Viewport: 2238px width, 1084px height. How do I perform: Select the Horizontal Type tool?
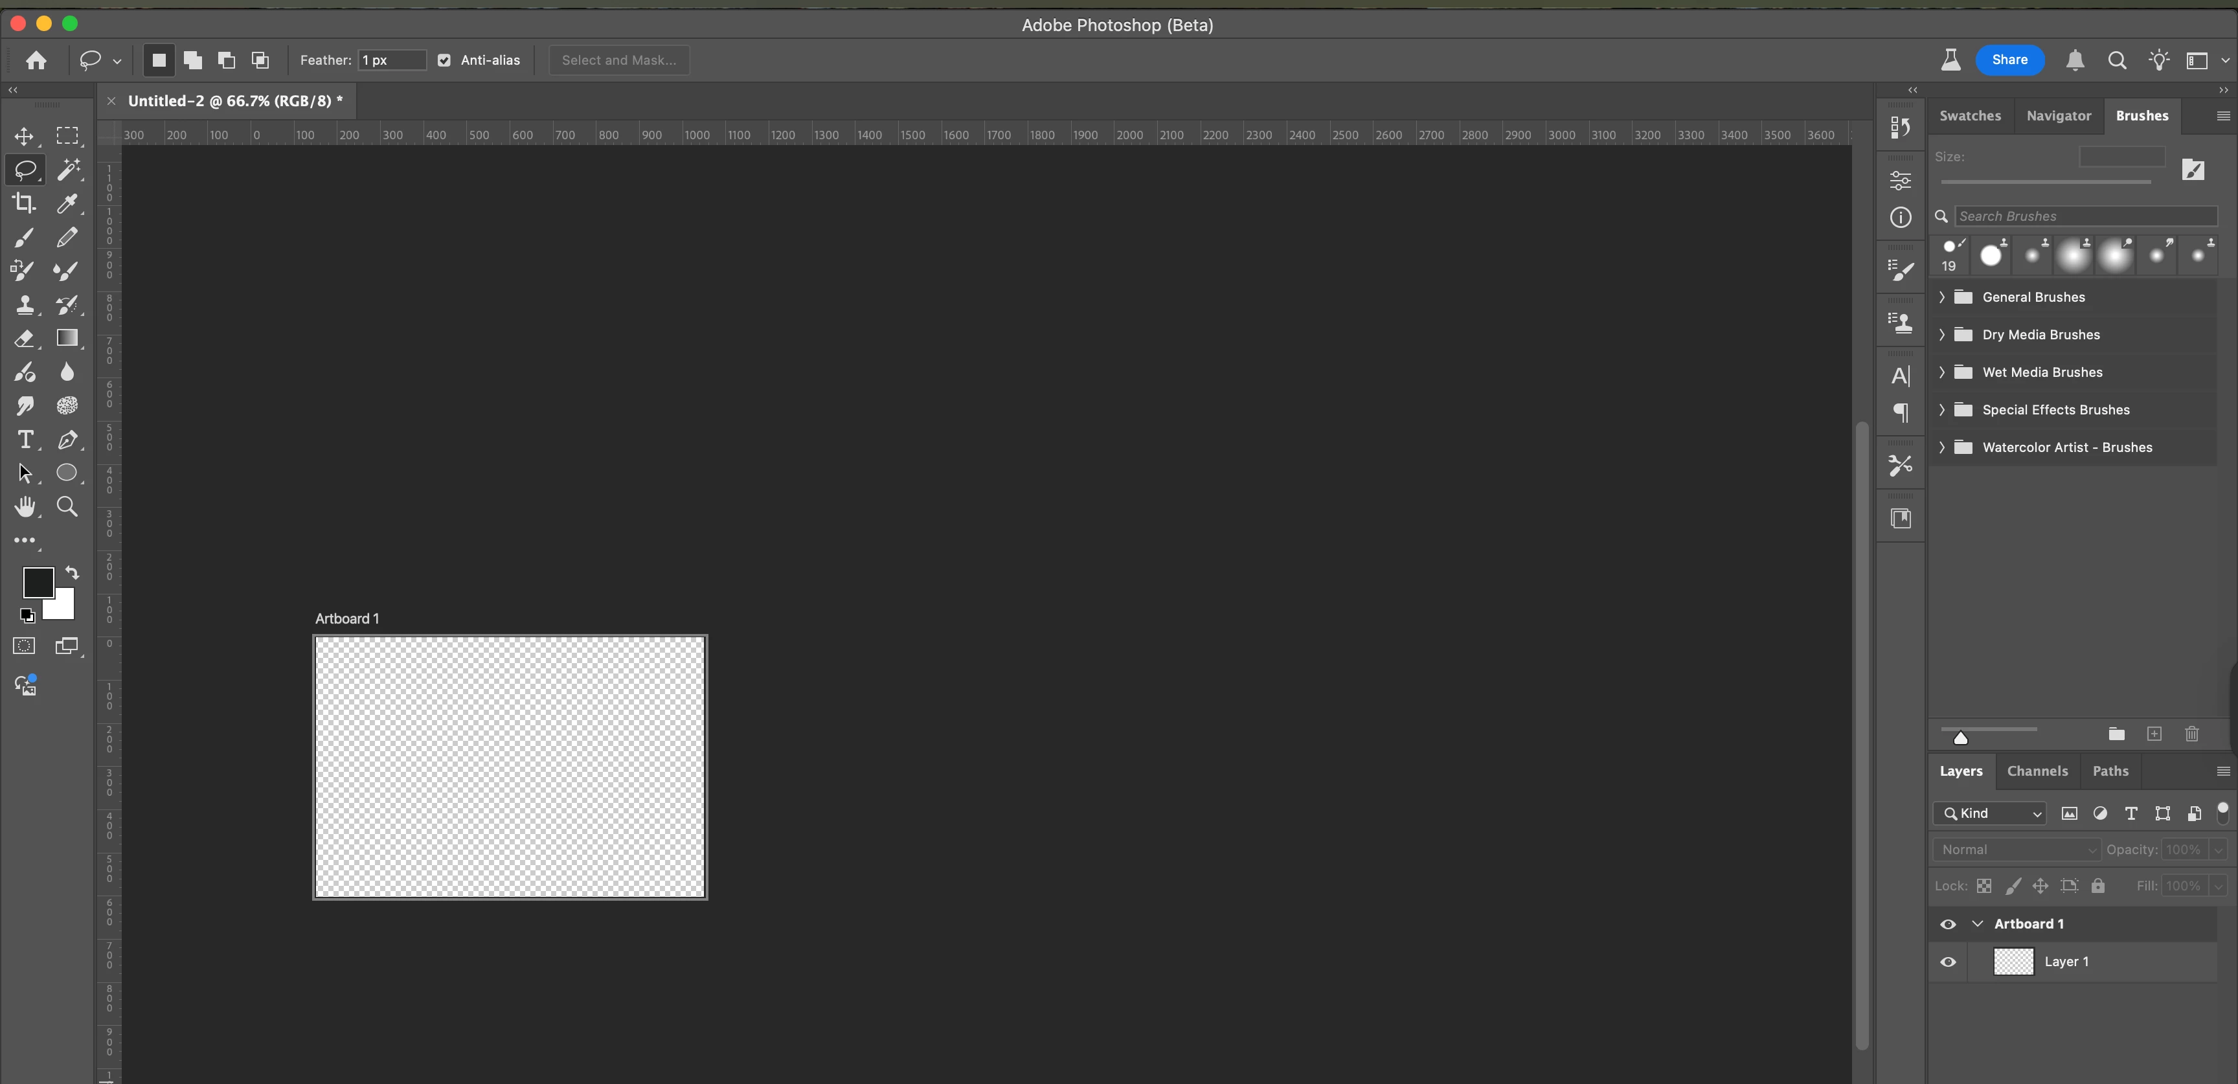coord(25,440)
